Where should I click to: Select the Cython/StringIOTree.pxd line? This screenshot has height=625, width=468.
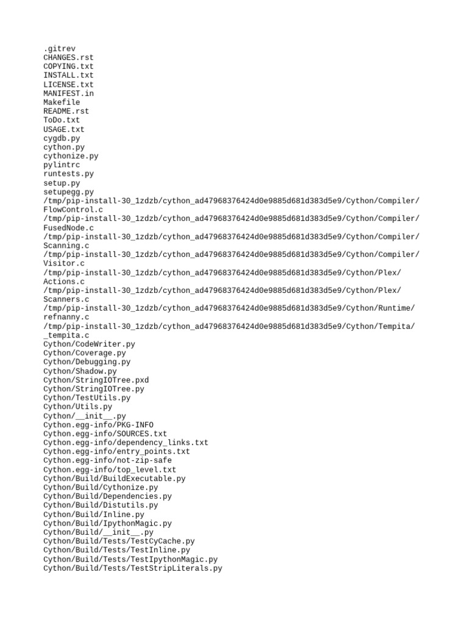96,380
